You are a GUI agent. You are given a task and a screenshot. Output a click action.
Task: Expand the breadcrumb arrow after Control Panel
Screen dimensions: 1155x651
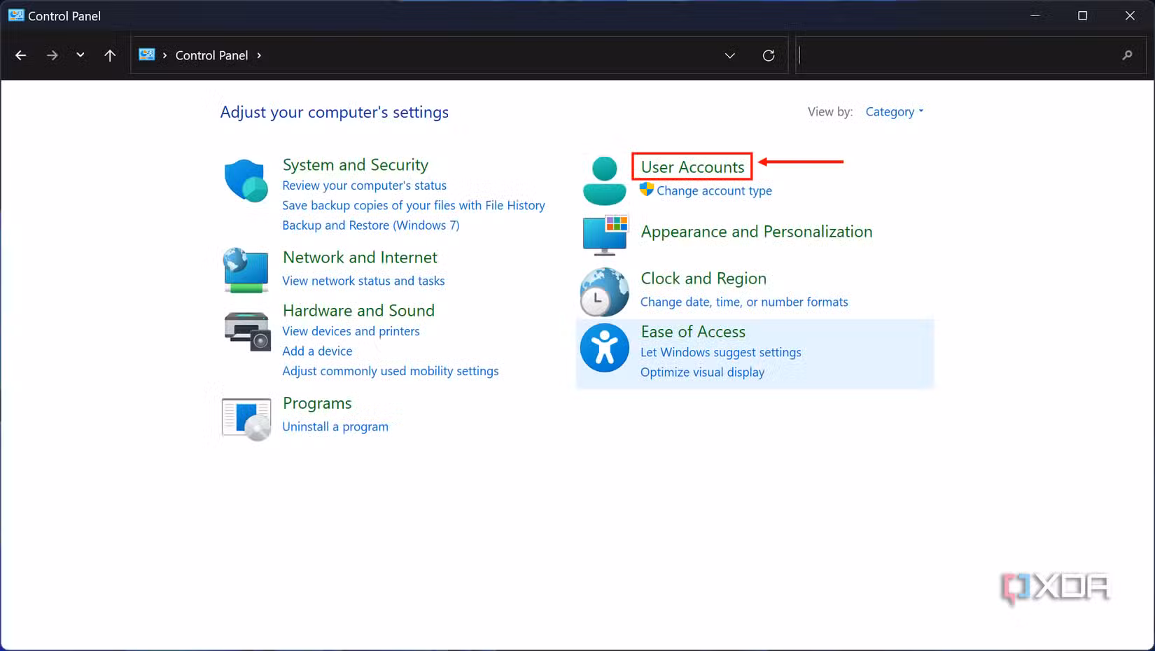click(259, 55)
